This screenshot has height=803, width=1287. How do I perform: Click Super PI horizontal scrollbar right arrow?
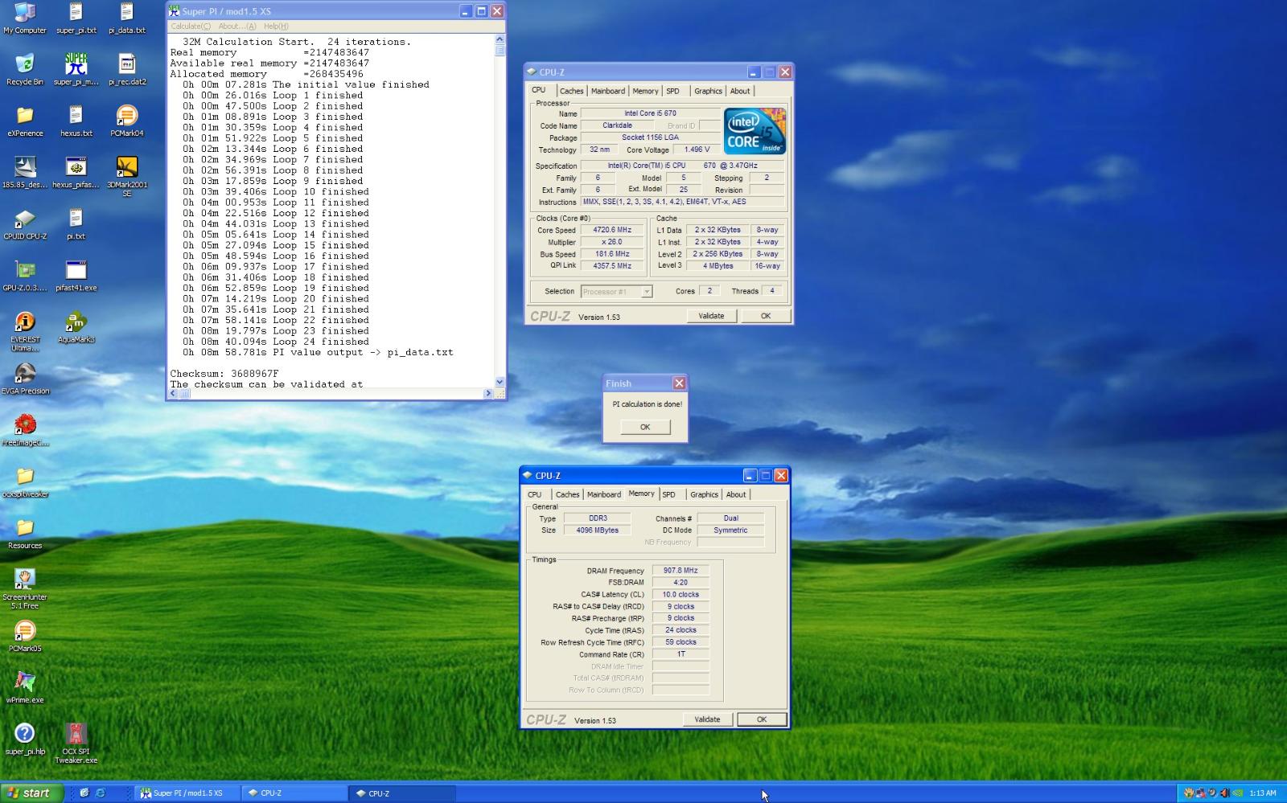click(488, 394)
